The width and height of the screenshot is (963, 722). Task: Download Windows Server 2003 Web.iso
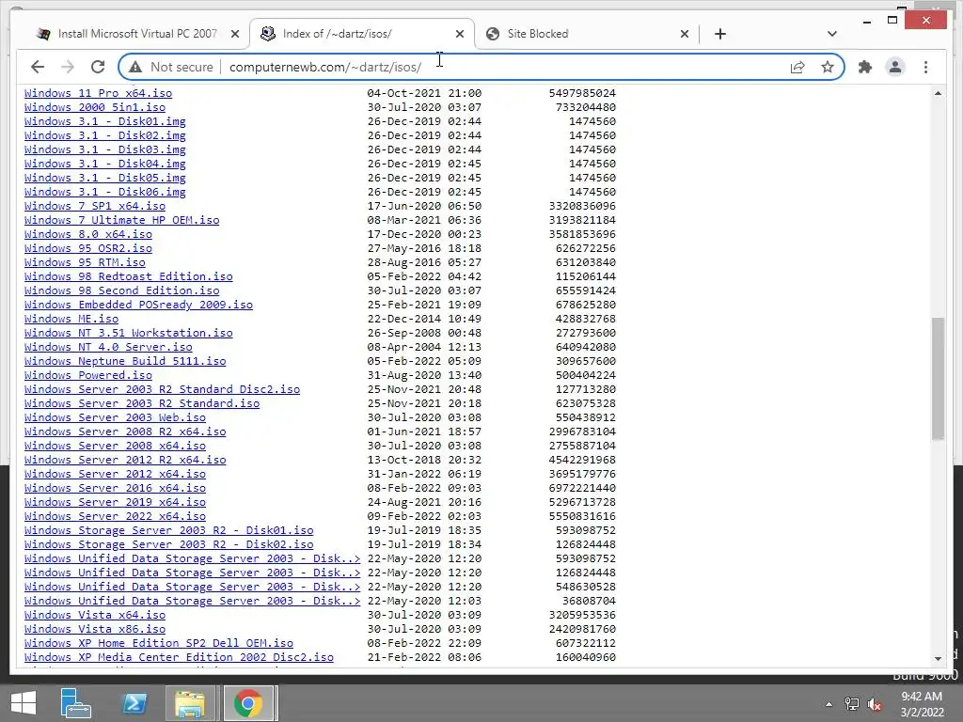click(115, 418)
